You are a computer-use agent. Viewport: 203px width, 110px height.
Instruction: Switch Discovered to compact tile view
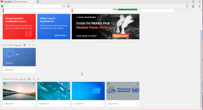click(34, 45)
